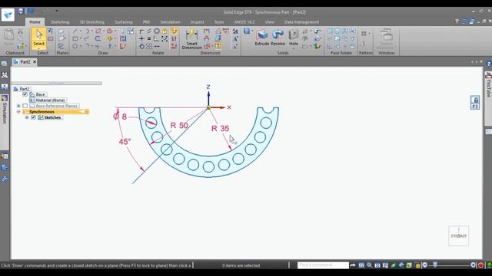Open the Sketching ribbon tab

coord(60,22)
